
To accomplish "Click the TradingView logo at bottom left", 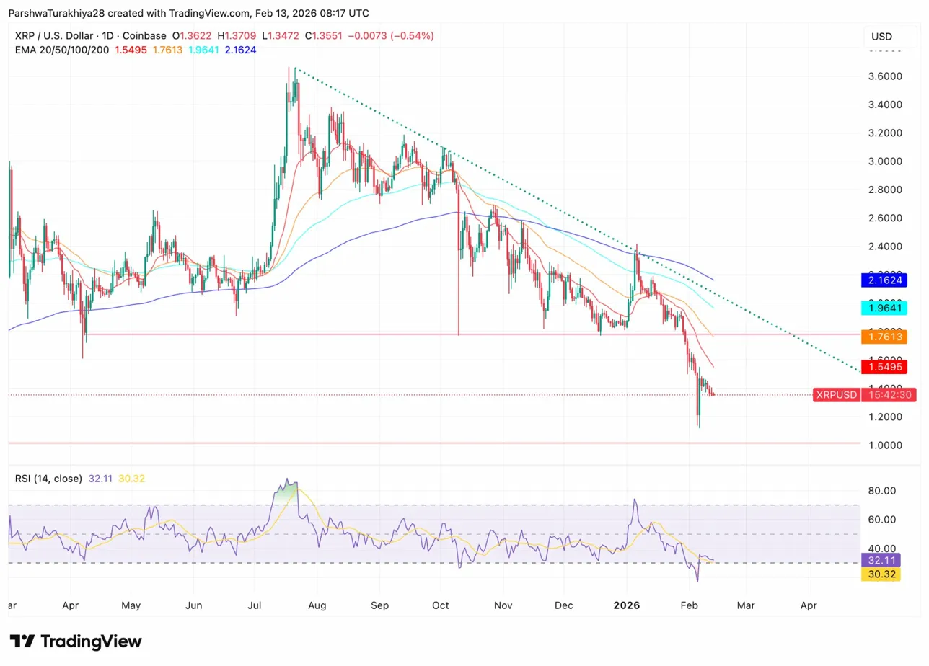I will click(72, 641).
